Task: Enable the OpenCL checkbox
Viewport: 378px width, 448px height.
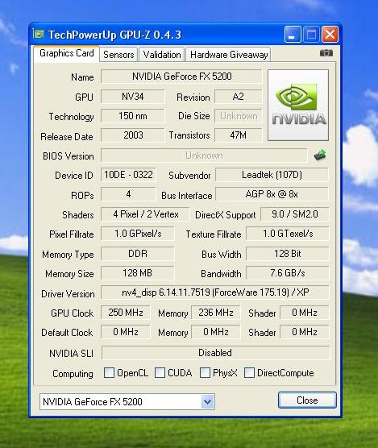Action: (x=109, y=372)
